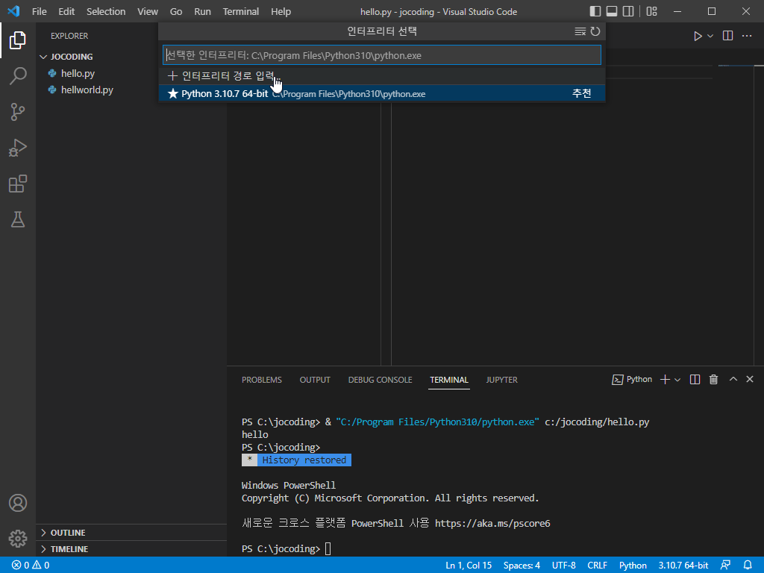Open the Manage gear settings

(x=18, y=539)
